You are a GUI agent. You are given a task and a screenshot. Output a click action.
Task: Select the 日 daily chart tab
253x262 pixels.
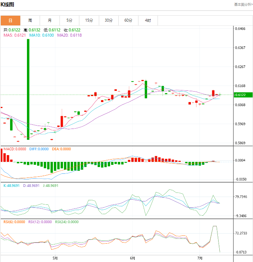coord(10,21)
